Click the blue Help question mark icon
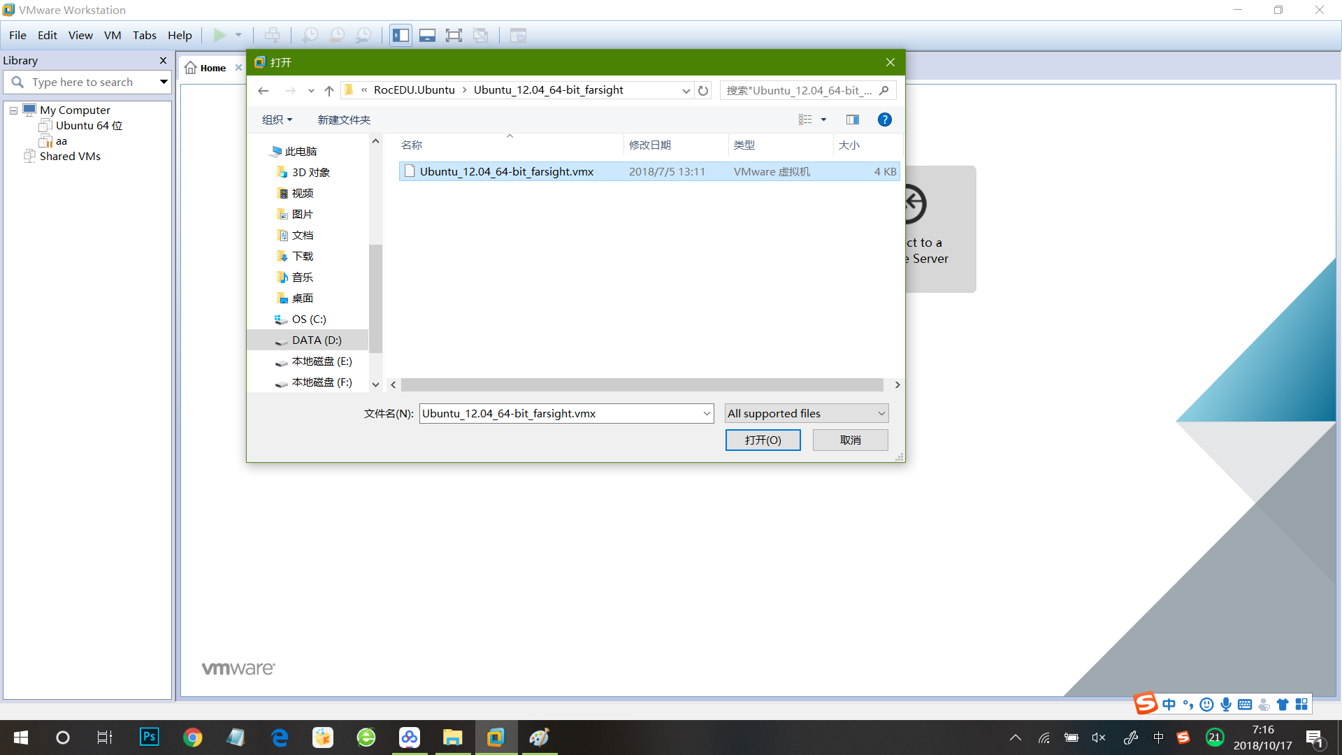Screen dimensions: 1342x755 point(884,120)
